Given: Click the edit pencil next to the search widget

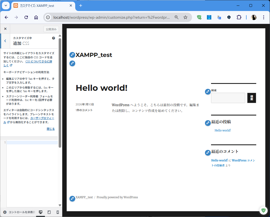Looking at the screenshot, I should click(x=208, y=92).
